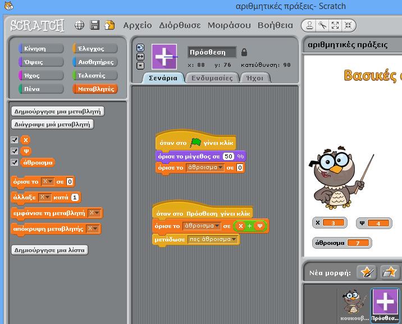Click the sprite name field Πρόσθεση

(212, 52)
